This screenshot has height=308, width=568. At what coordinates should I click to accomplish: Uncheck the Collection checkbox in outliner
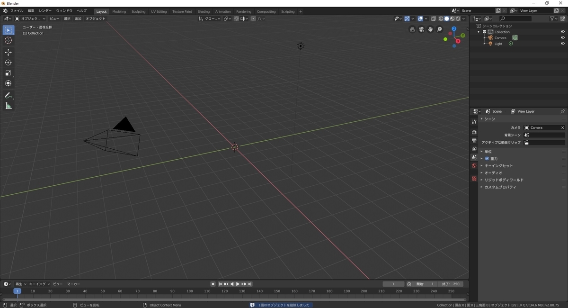pos(485,32)
